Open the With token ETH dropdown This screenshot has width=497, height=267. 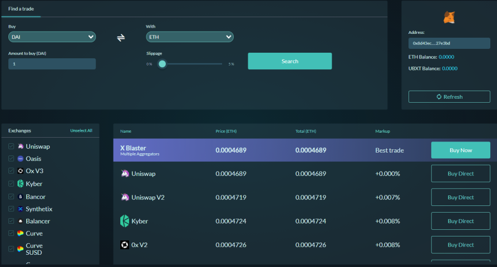(190, 37)
